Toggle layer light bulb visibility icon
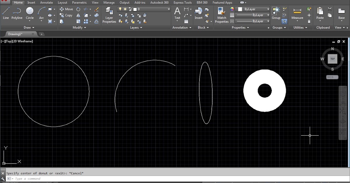350x183 pixels. [x=120, y=9]
